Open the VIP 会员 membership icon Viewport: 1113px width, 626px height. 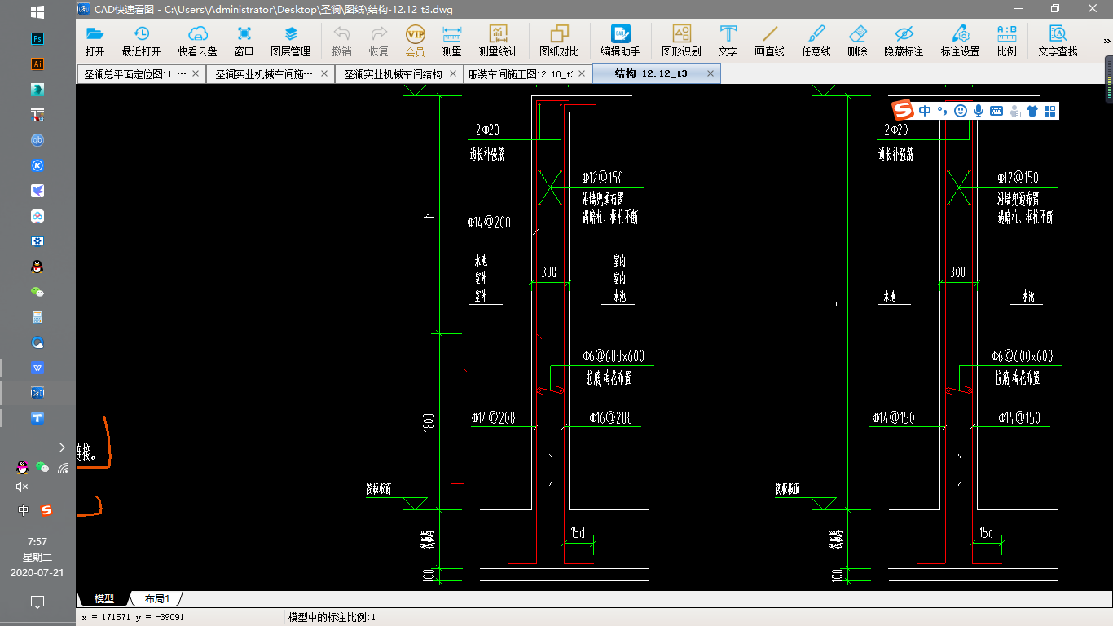416,41
